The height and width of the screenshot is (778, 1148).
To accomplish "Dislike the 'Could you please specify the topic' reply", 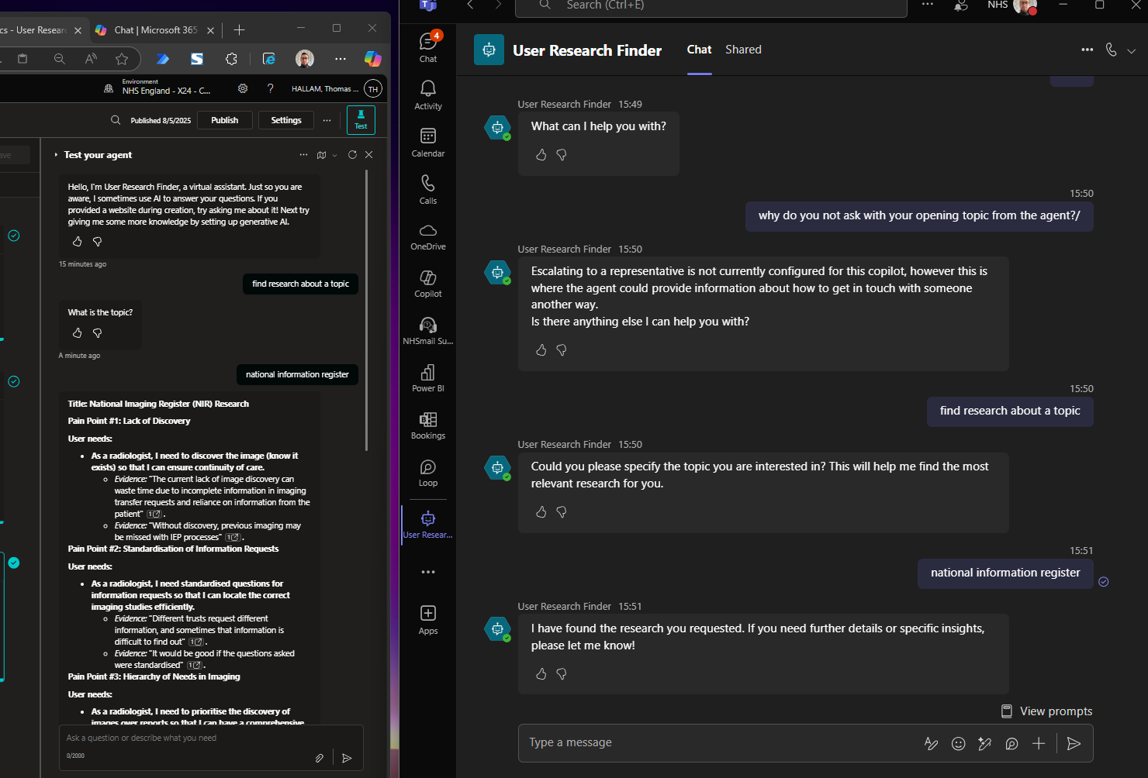I will point(562,512).
